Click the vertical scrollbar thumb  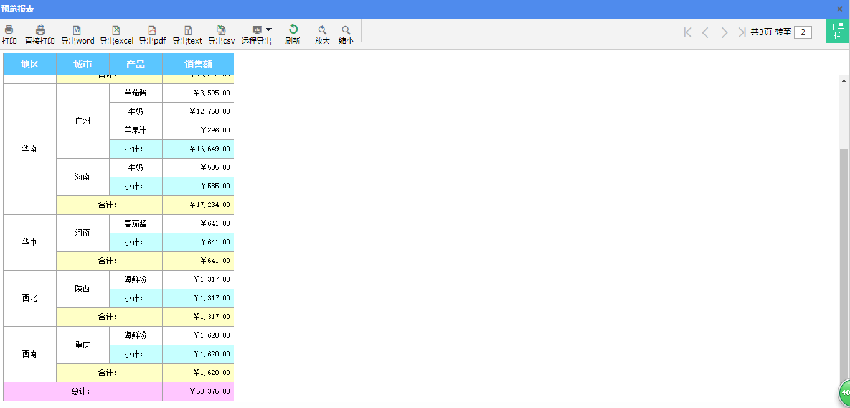click(x=844, y=261)
